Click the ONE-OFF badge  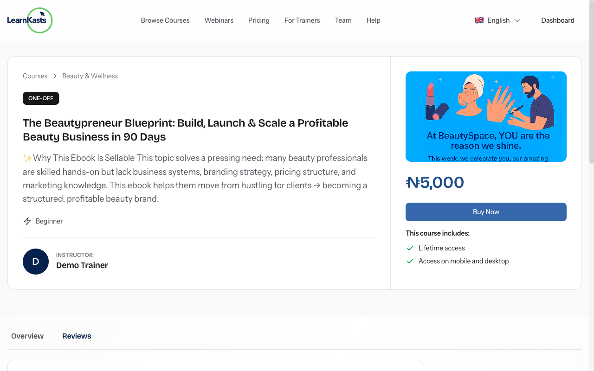pyautogui.click(x=41, y=98)
